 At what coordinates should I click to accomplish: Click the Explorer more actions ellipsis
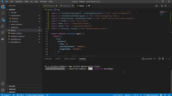[39, 6]
